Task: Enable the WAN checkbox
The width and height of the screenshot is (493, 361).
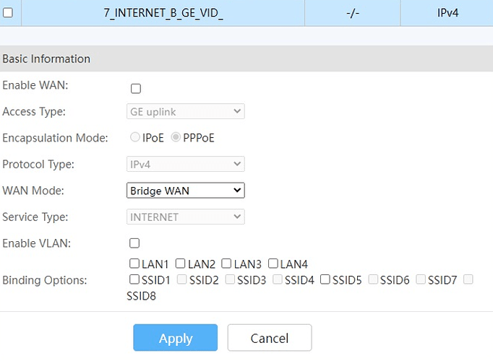Action: pyautogui.click(x=135, y=89)
